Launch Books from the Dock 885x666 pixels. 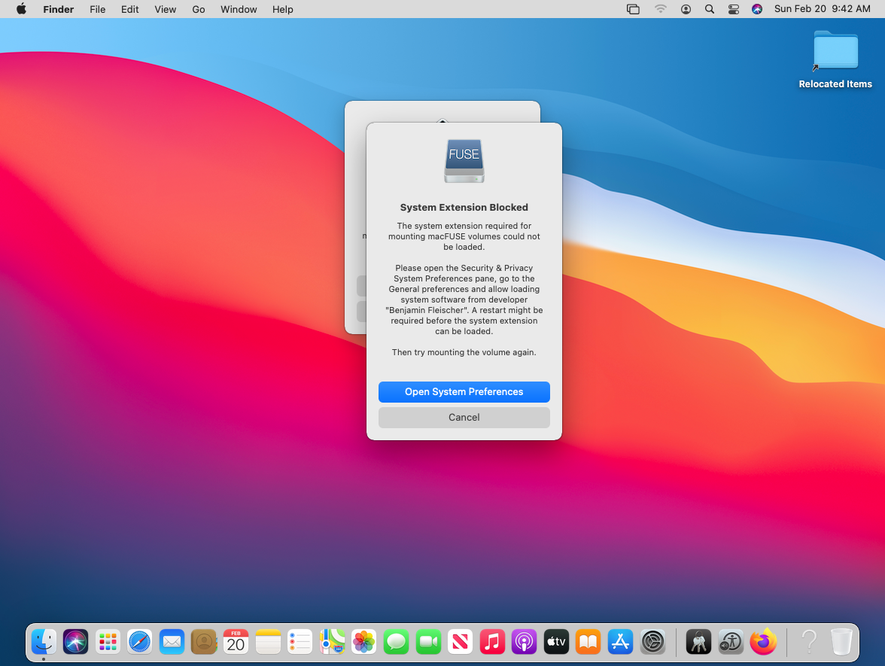(588, 642)
